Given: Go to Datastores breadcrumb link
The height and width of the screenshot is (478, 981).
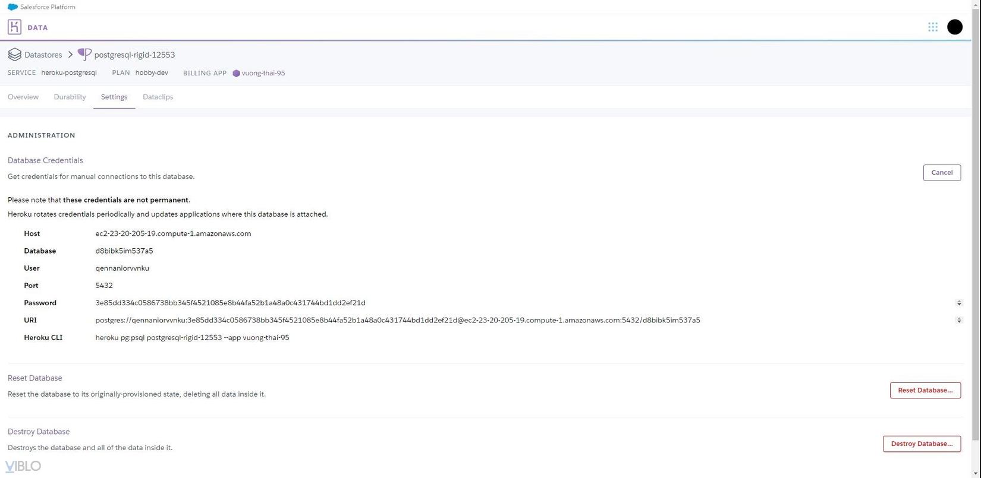Looking at the screenshot, I should (x=43, y=55).
